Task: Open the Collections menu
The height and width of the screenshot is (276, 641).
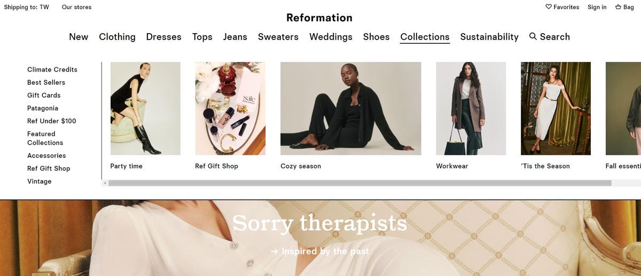Action: point(425,37)
